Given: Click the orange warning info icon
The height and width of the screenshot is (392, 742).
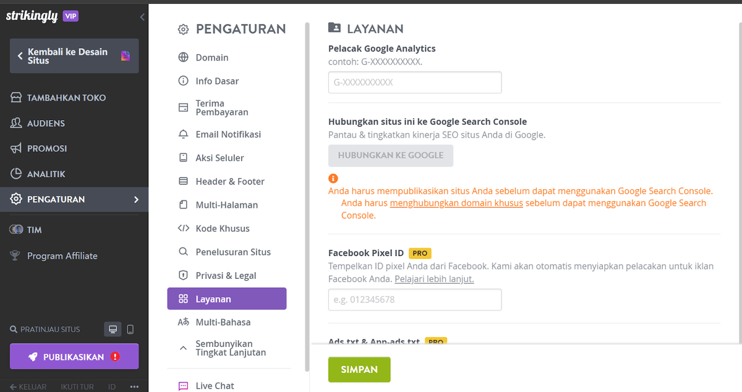Looking at the screenshot, I should pos(333,178).
